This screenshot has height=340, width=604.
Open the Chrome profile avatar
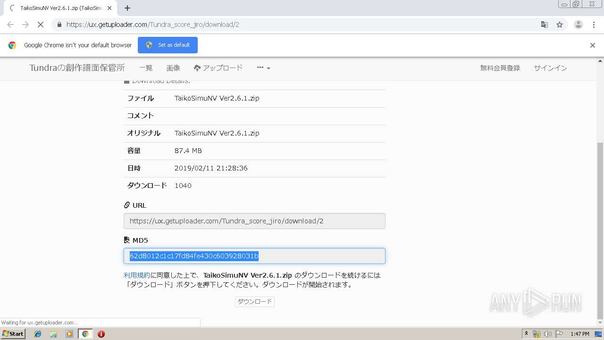(578, 25)
